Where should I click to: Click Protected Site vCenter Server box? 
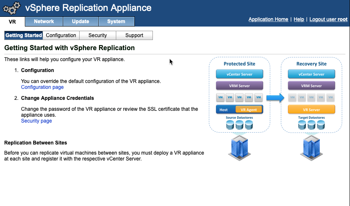[x=240, y=74]
